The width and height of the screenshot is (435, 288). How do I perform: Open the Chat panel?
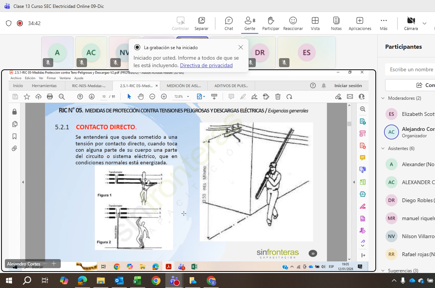pyautogui.click(x=229, y=23)
